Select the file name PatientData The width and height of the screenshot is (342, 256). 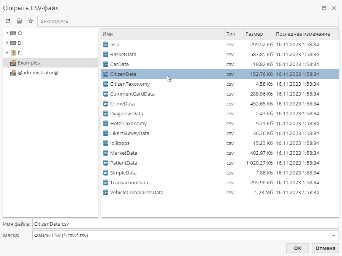123,163
